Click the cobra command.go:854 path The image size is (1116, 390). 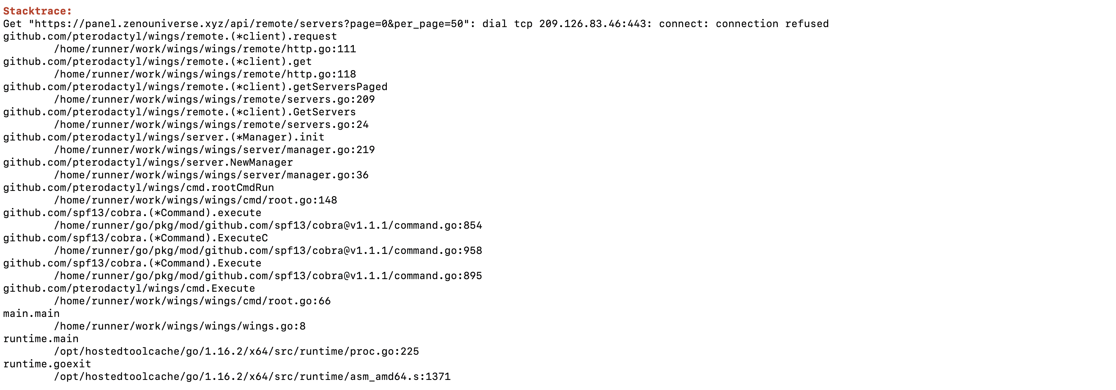click(268, 225)
